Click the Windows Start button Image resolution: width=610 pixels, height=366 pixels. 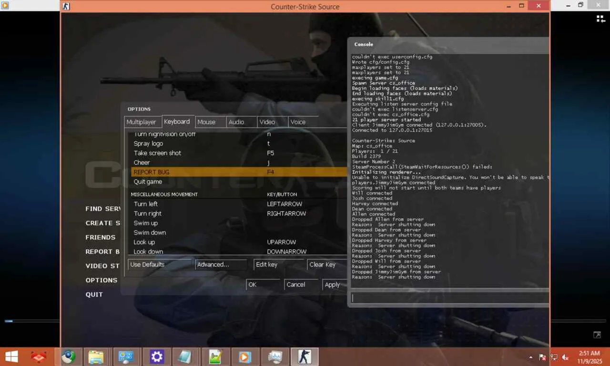11,356
